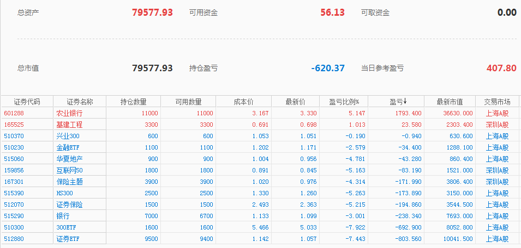Image resolution: width=521 pixels, height=248 pixels.
Task: Click the 总市值 label
Action: coord(28,68)
